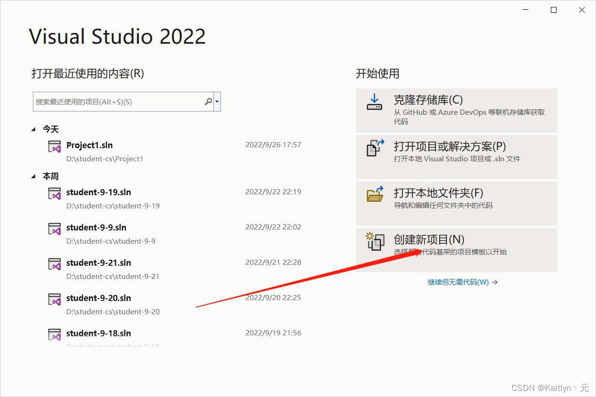Click the create new project icon
Image resolution: width=596 pixels, height=397 pixels.
[375, 241]
